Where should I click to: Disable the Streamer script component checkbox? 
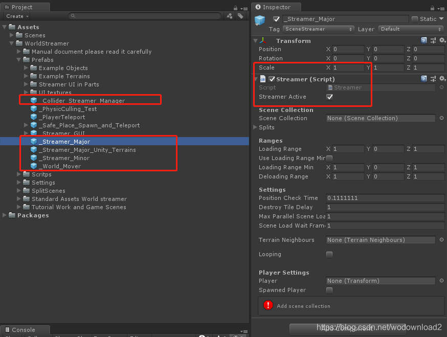click(x=272, y=79)
